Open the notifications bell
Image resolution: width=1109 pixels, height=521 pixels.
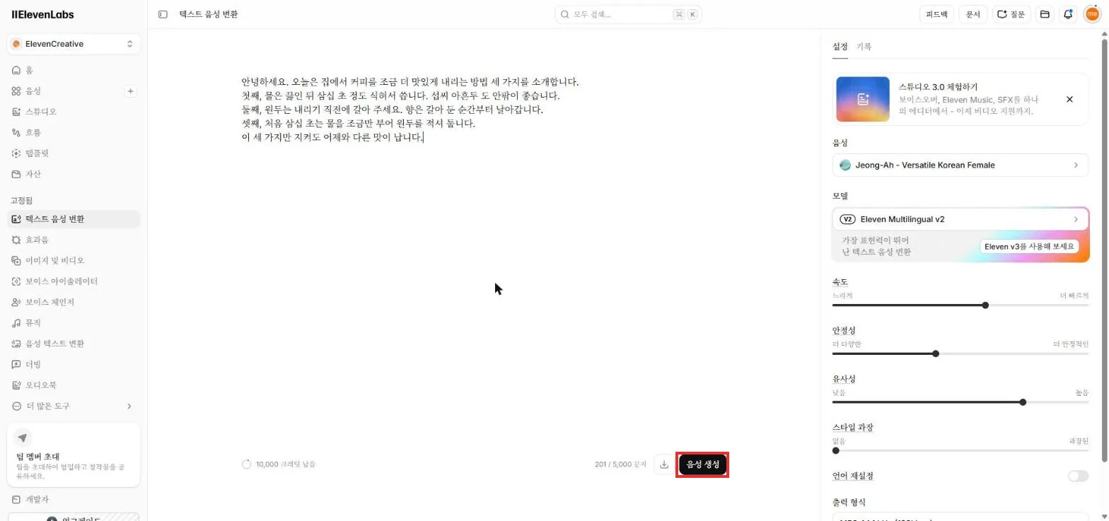click(x=1068, y=14)
